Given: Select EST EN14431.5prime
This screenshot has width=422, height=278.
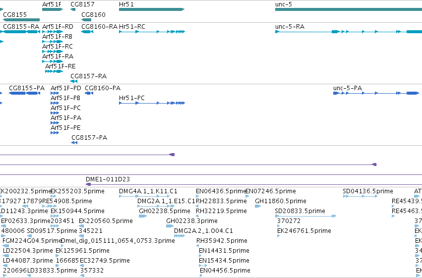Looking at the screenshot, I should pyautogui.click(x=200, y=256).
